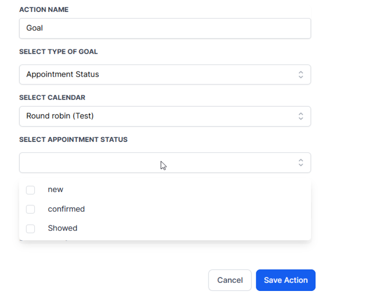Click the chevron icon in goal type field
The width and height of the screenshot is (375, 305).
[x=301, y=75]
